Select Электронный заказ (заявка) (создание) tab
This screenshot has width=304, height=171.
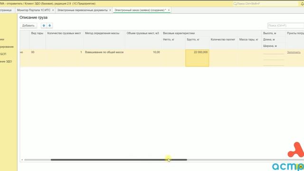[140, 10]
